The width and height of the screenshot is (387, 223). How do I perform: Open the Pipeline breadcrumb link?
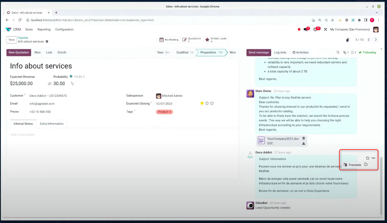[23, 38]
